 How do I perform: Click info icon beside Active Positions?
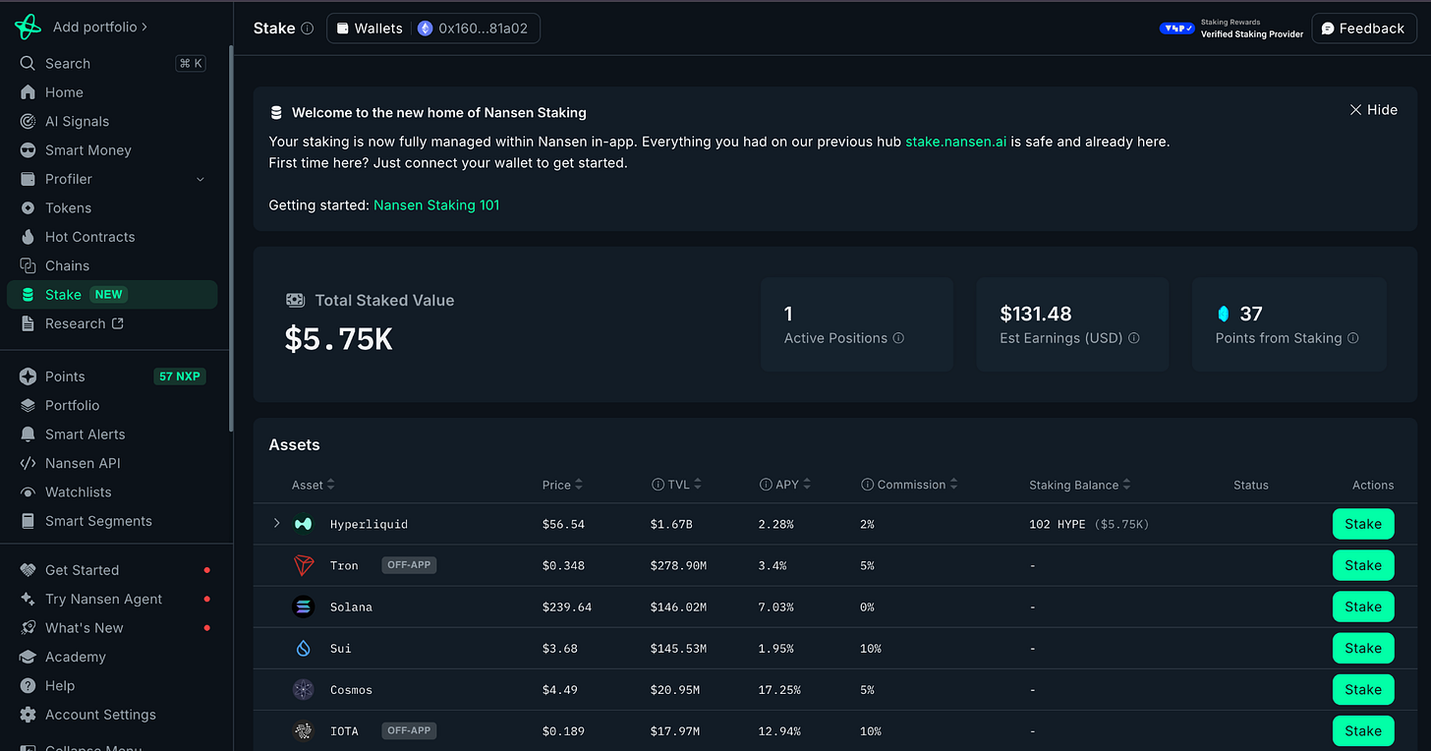point(898,338)
